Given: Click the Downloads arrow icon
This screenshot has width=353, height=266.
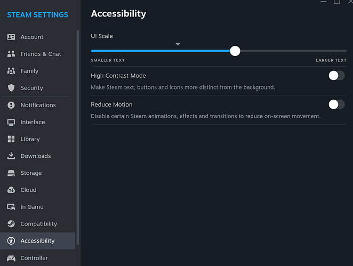Looking at the screenshot, I should [11, 156].
